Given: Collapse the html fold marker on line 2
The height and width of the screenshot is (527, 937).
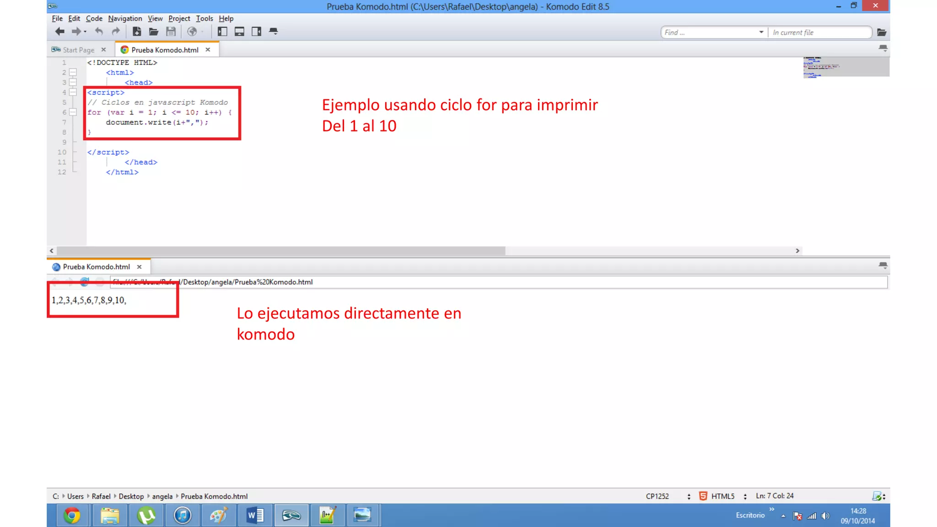Looking at the screenshot, I should (73, 72).
